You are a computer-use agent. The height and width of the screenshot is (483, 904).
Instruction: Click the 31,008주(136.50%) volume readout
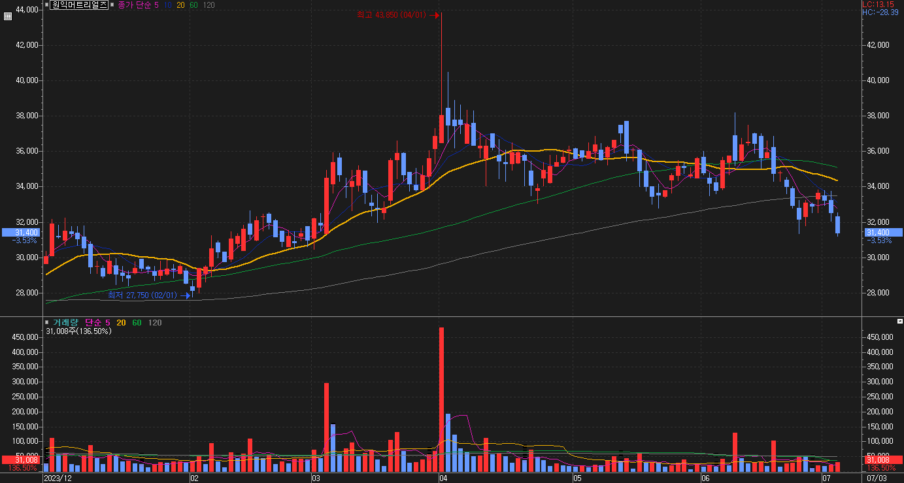(x=78, y=331)
